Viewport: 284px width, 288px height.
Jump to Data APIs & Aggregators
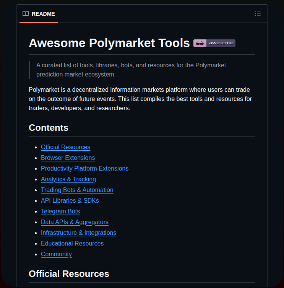(x=75, y=222)
